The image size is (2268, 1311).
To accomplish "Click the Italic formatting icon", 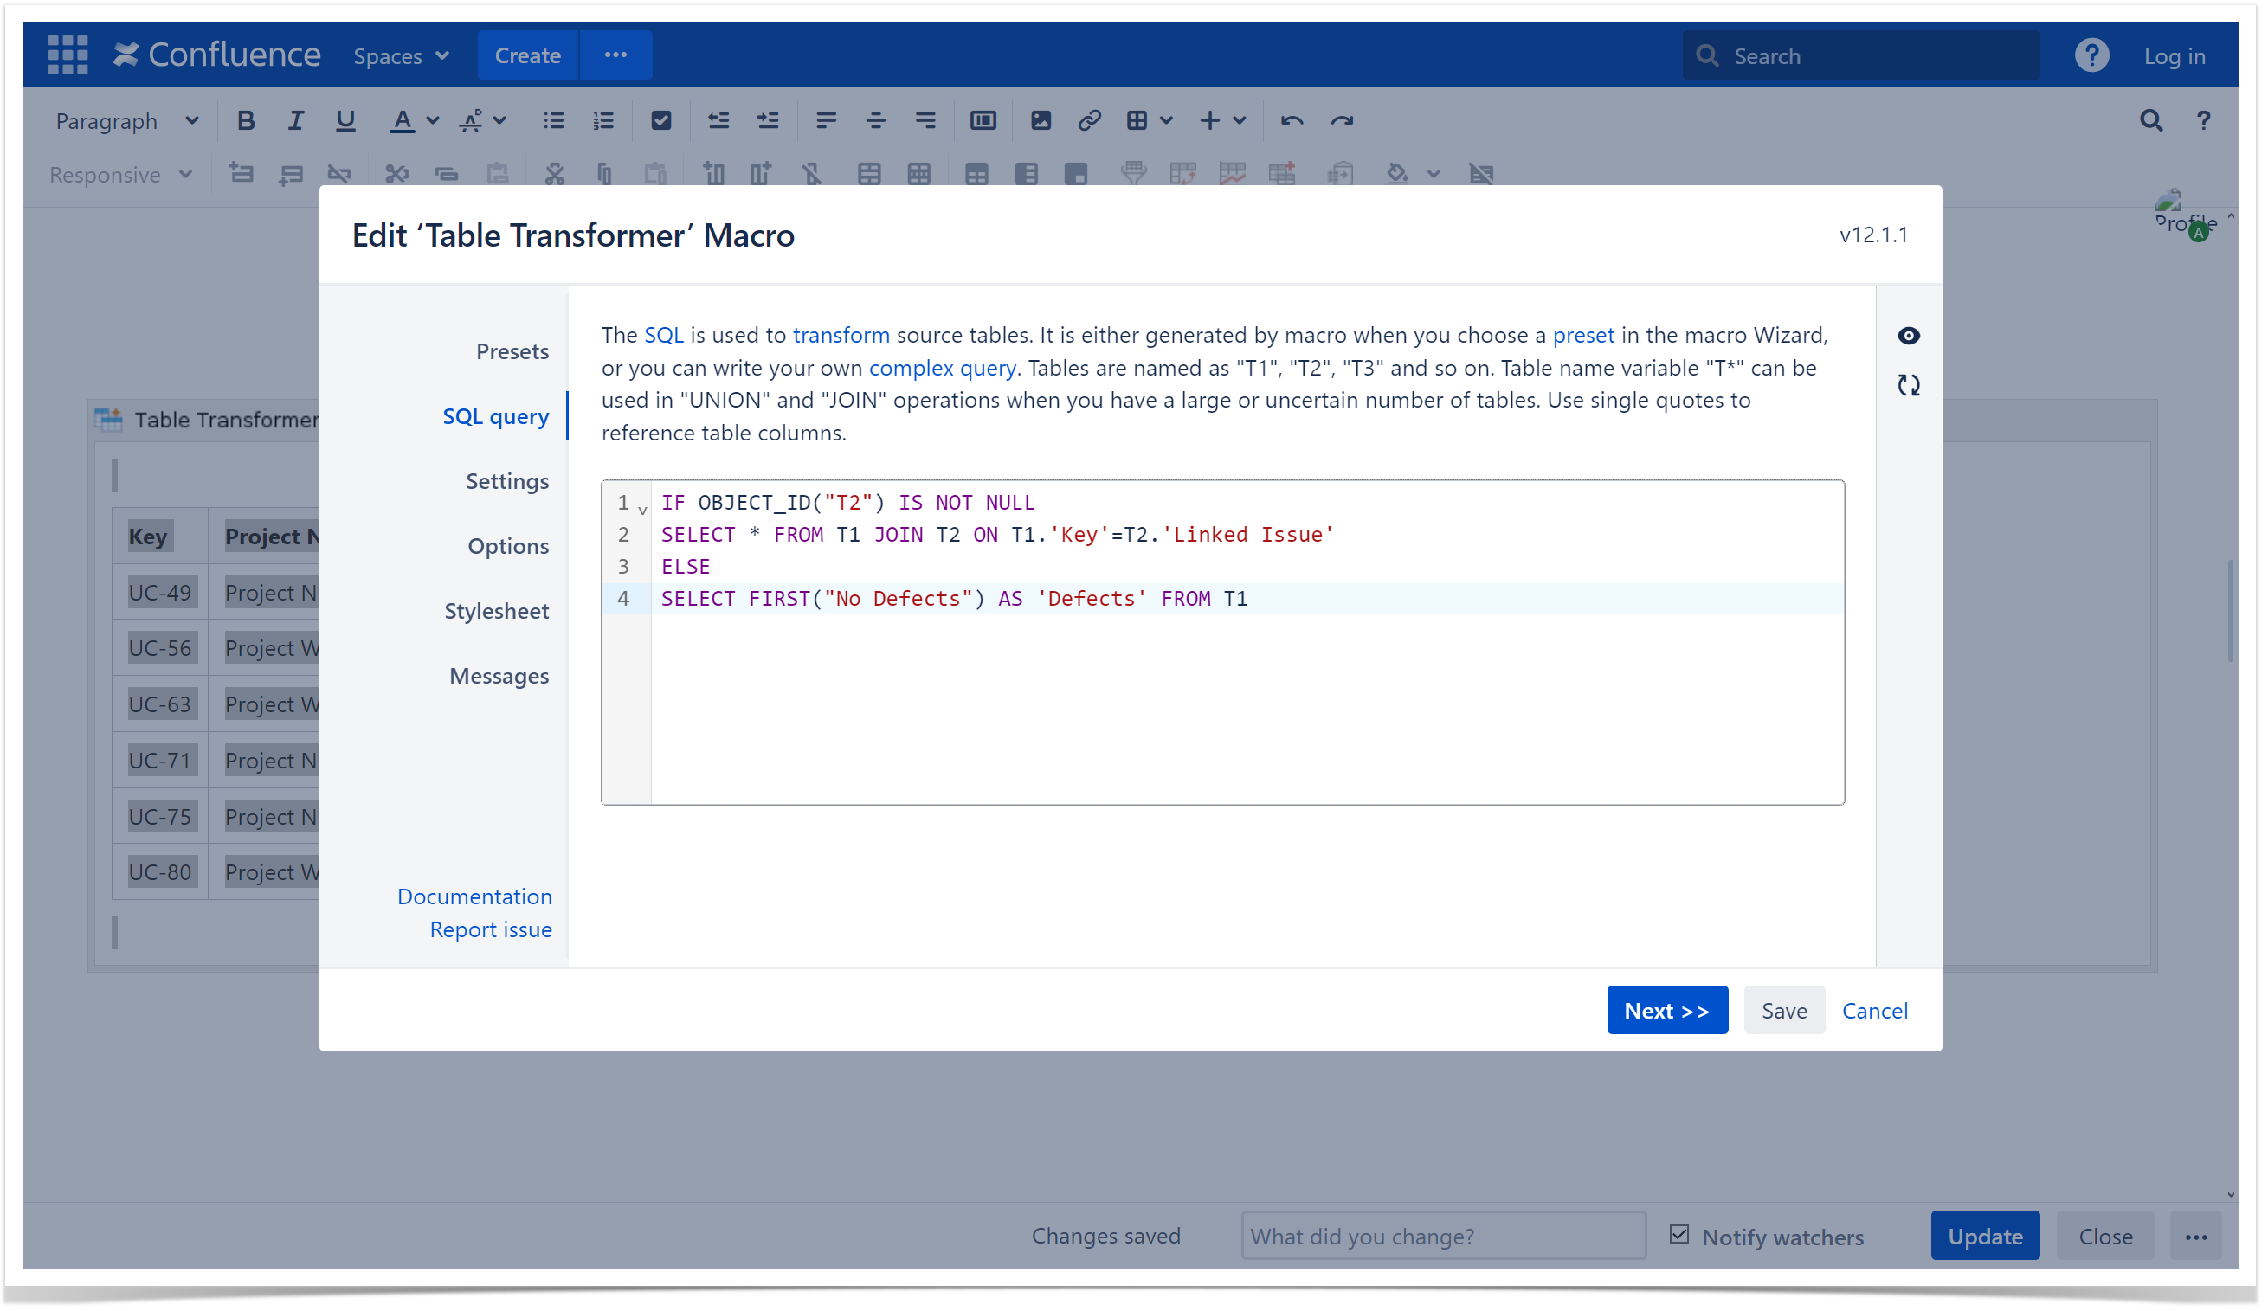I will [295, 120].
